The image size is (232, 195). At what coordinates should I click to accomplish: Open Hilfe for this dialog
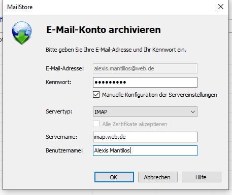pos(202,177)
